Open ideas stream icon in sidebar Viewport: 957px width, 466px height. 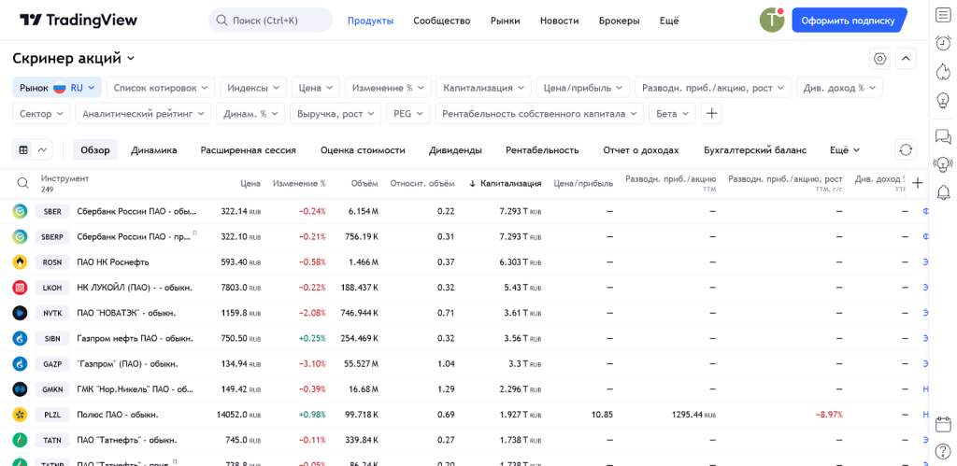[943, 164]
